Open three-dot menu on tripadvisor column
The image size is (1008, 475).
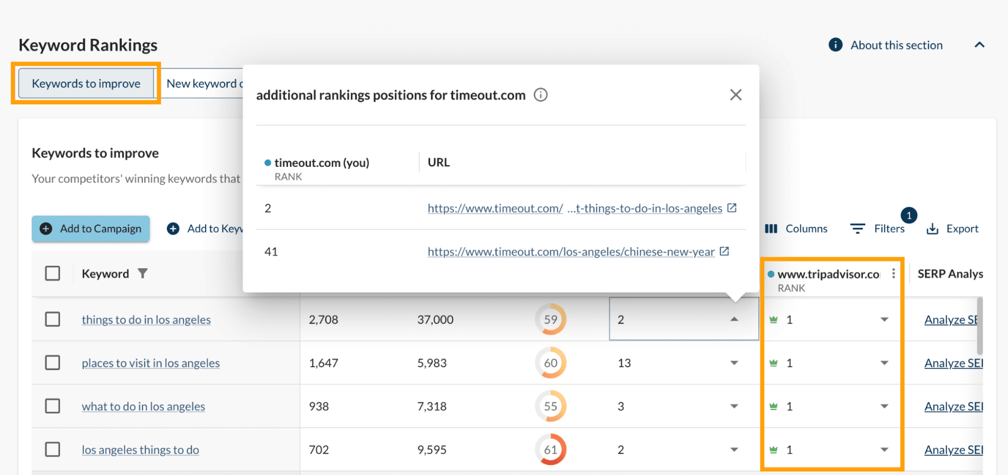894,273
